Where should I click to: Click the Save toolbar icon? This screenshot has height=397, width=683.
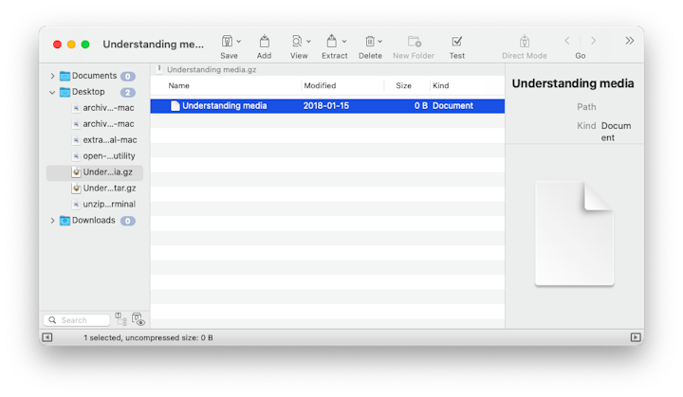click(x=227, y=42)
